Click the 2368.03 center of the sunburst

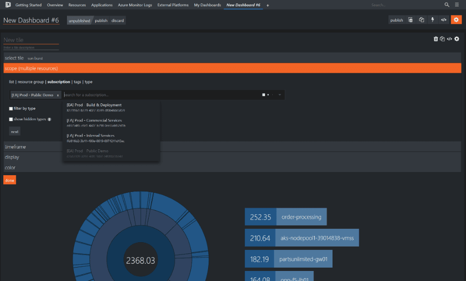click(x=141, y=261)
